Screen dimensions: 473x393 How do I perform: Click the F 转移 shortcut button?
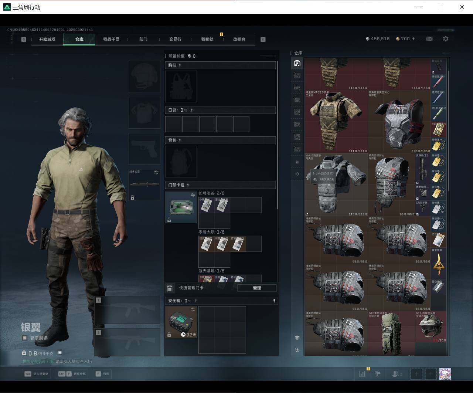pos(102,374)
